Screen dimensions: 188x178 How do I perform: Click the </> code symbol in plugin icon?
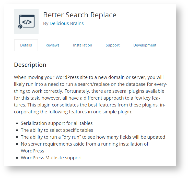tap(27, 22)
